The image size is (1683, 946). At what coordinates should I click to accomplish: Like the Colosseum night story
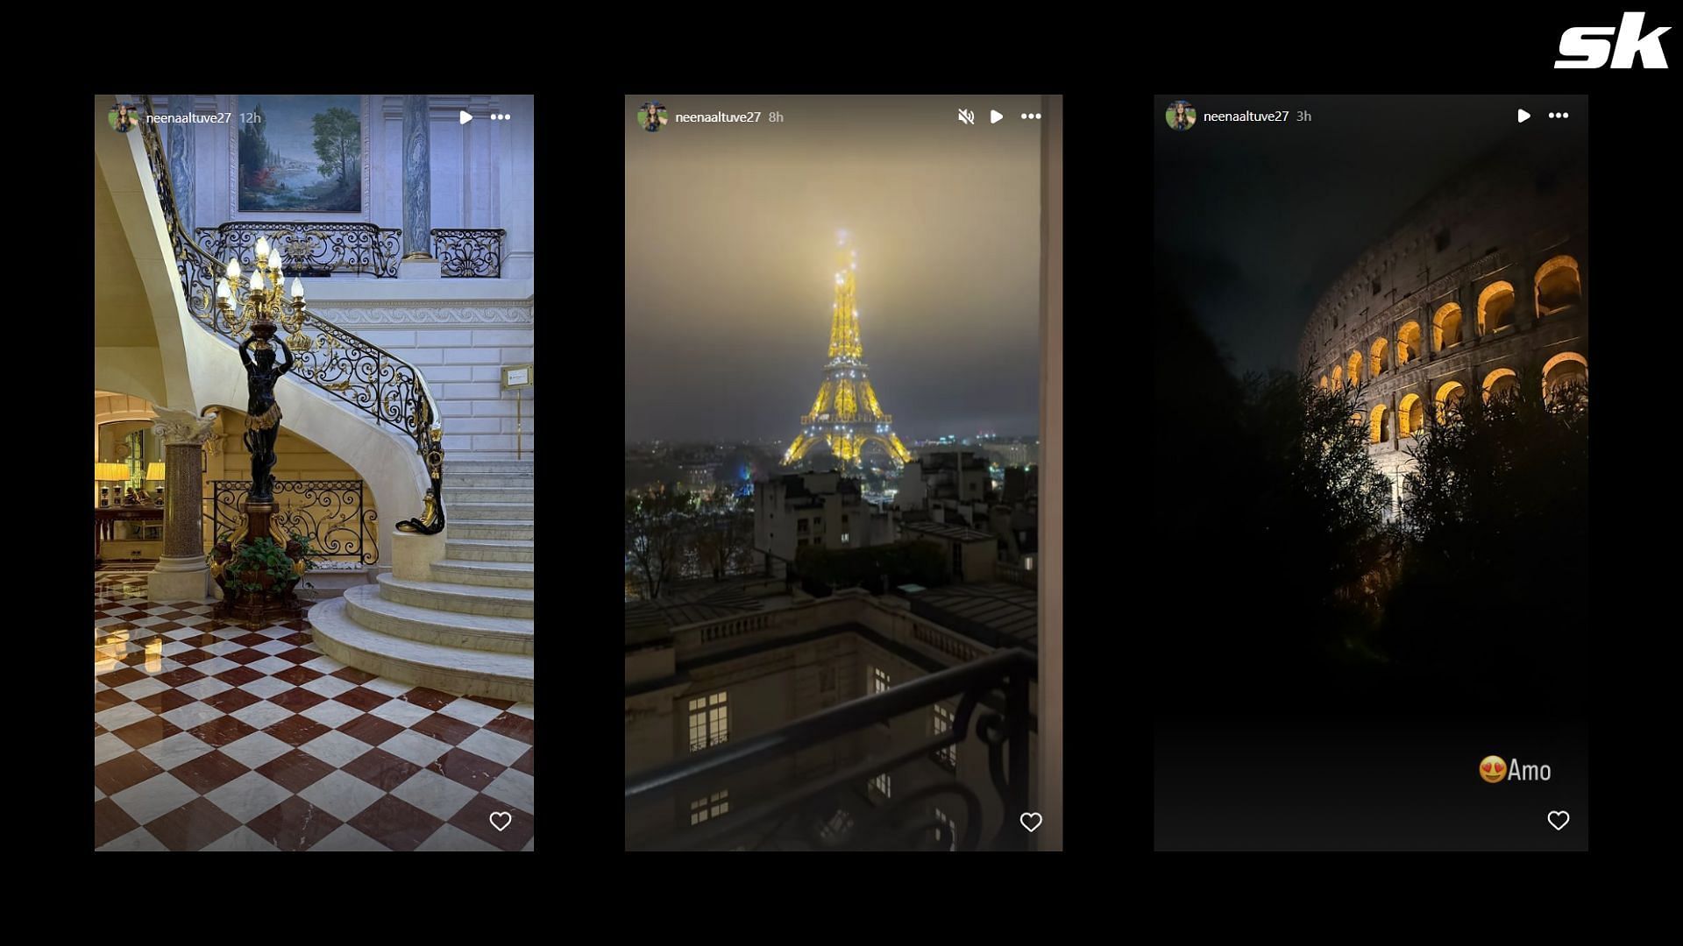pyautogui.click(x=1559, y=820)
